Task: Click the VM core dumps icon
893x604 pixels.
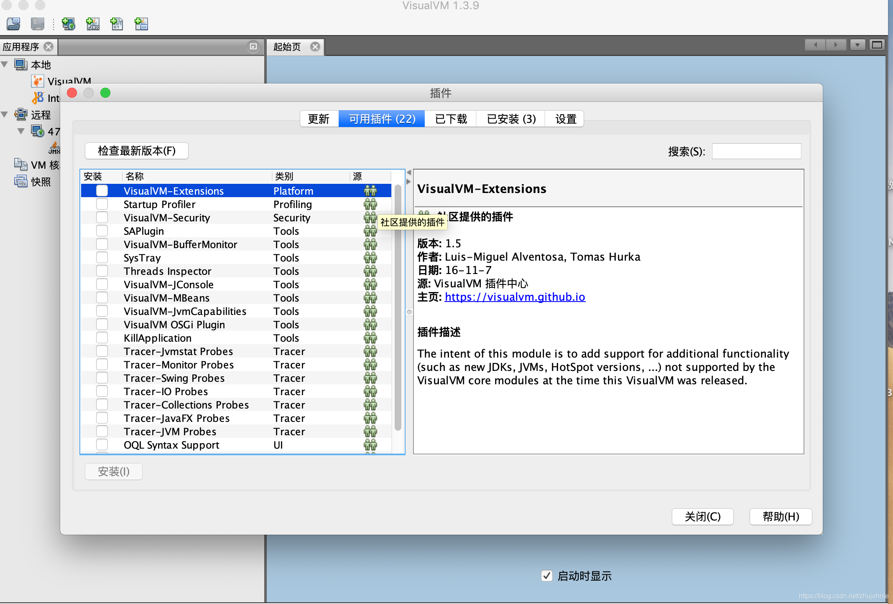Action: pyautogui.click(x=21, y=164)
